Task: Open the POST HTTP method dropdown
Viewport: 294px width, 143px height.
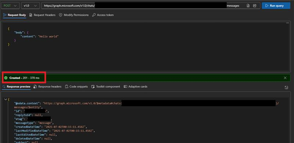Action: pos(10,6)
